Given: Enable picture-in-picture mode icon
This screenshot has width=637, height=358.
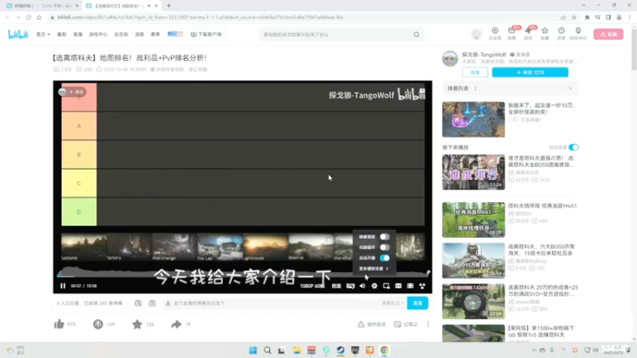Looking at the screenshot, I should (x=386, y=286).
